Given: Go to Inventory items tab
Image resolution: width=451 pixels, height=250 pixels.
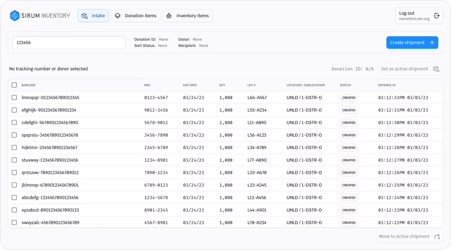Looking at the screenshot, I should pyautogui.click(x=188, y=16).
